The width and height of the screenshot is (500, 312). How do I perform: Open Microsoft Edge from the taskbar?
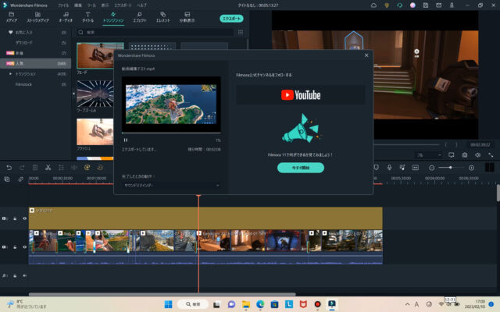pos(260,304)
